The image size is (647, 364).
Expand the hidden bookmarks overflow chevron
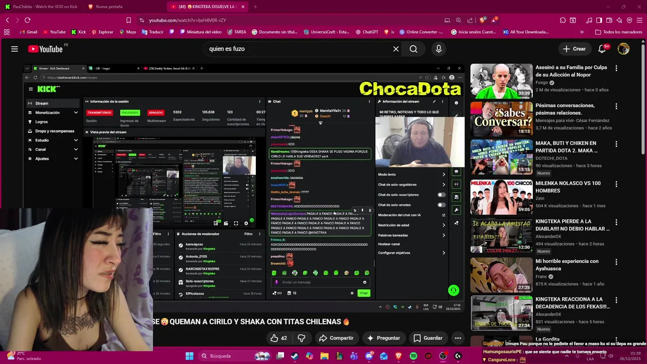click(x=582, y=32)
